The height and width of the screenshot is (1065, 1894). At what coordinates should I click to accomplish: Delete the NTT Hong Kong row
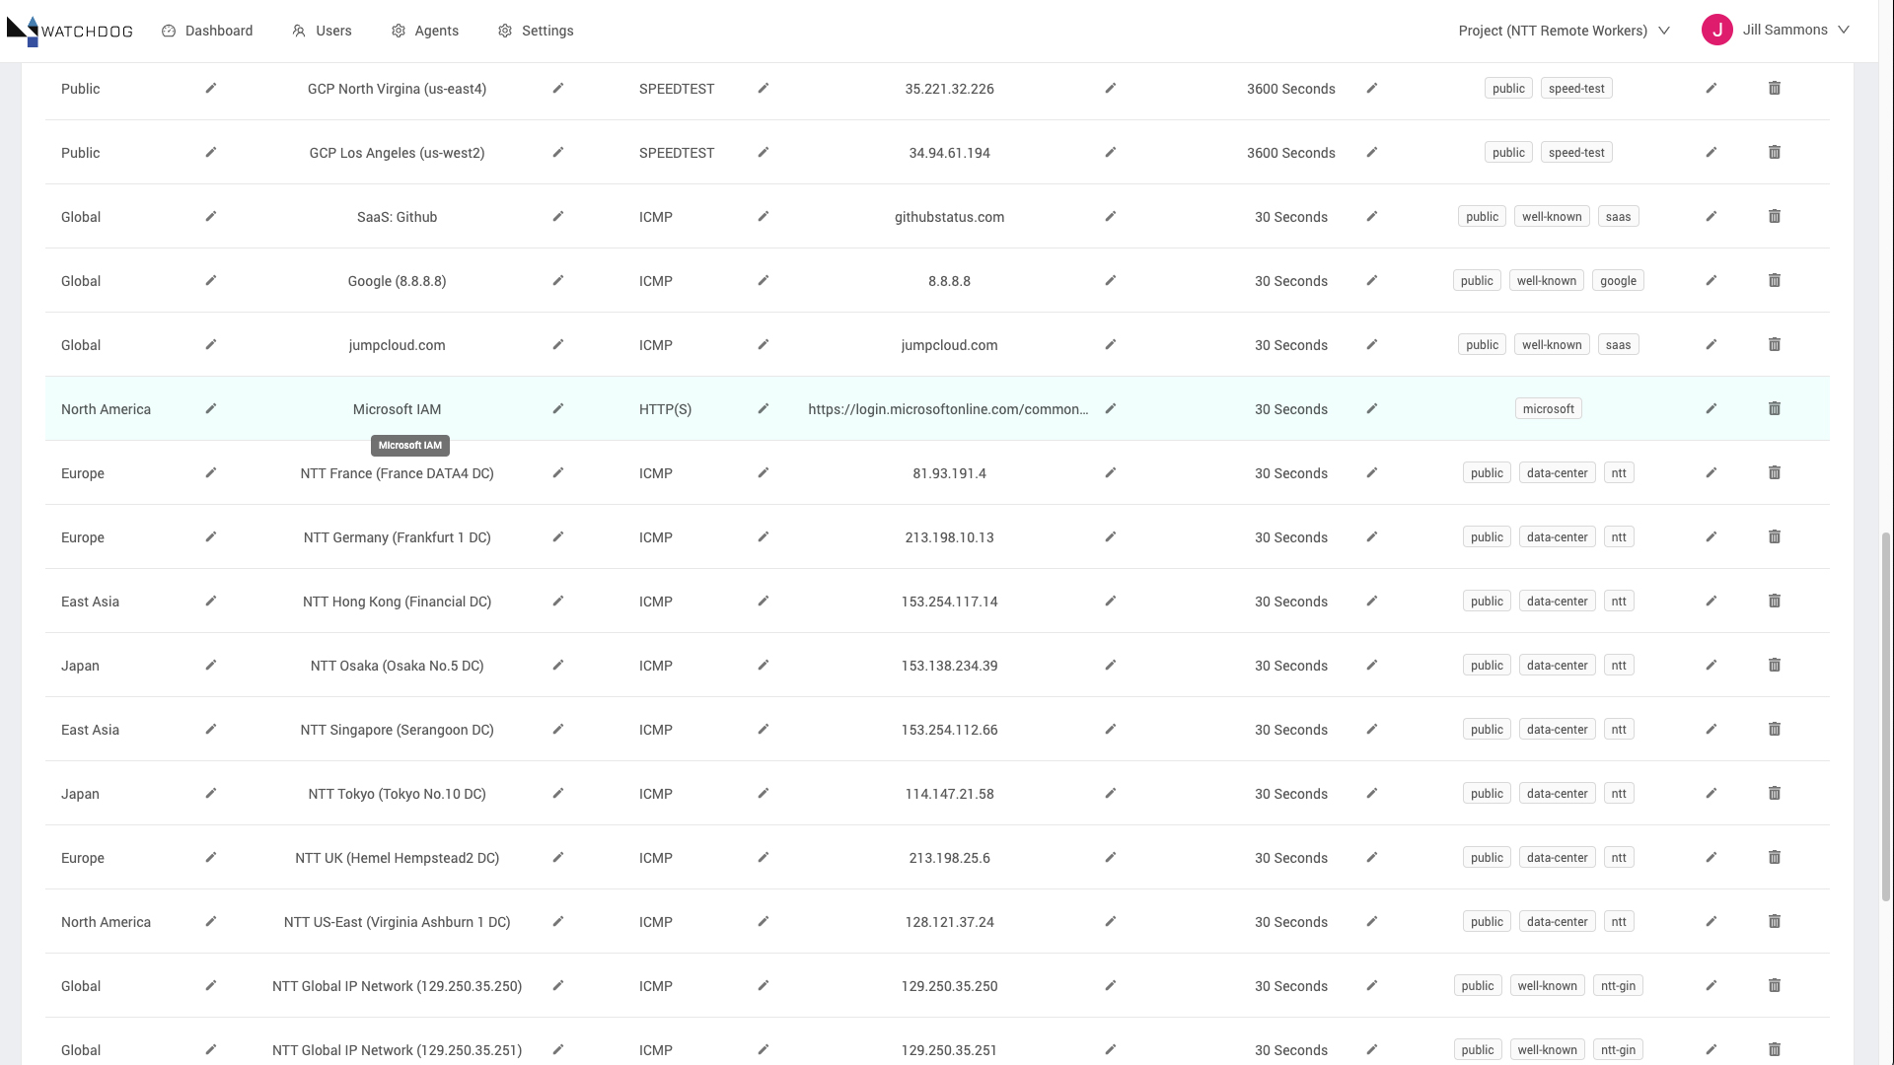pos(1775,601)
